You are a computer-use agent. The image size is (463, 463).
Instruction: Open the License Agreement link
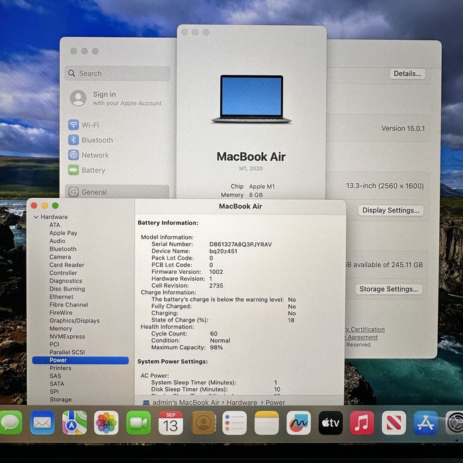pyautogui.click(x=362, y=337)
